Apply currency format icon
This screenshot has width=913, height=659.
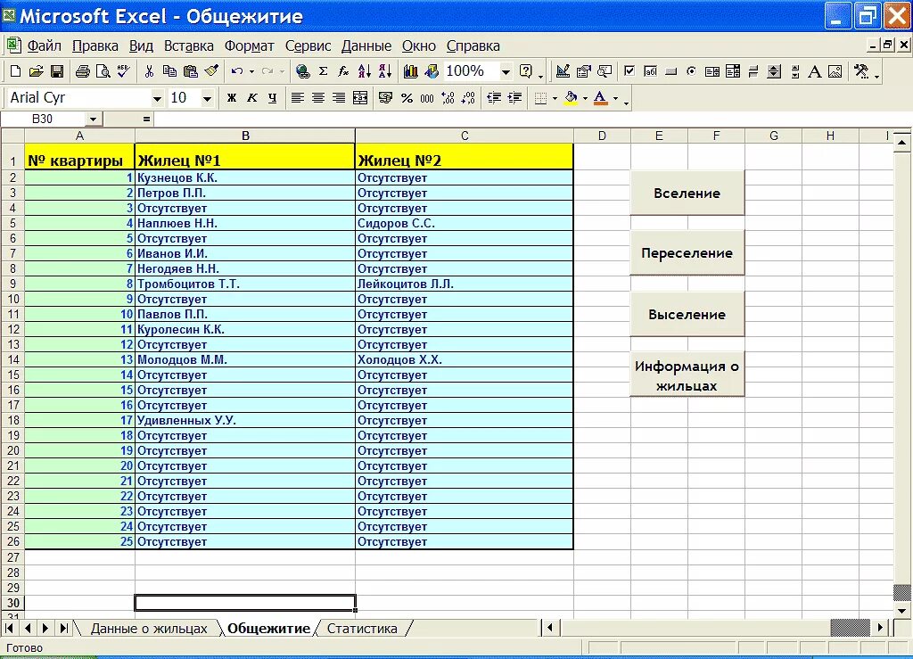[x=385, y=98]
